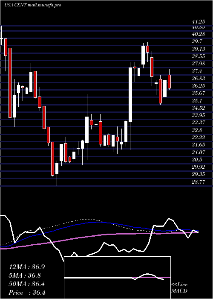Viewport: 213px width, 299px height.
Task: Select the 32.8 price axis label
Action: (x=197, y=130)
